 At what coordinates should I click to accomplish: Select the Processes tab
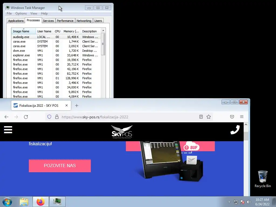[33, 20]
